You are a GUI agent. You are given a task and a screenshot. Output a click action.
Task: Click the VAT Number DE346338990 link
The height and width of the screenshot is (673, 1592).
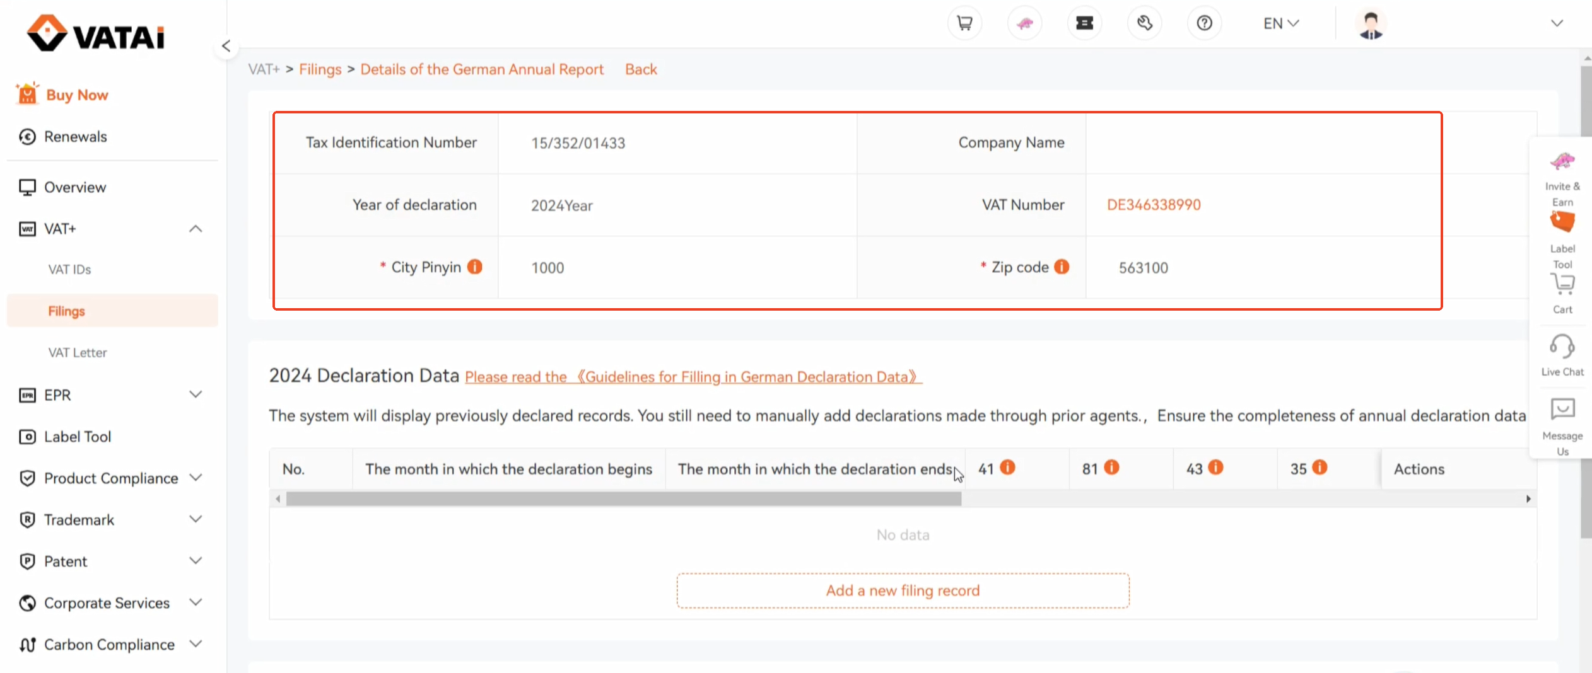pyautogui.click(x=1154, y=205)
